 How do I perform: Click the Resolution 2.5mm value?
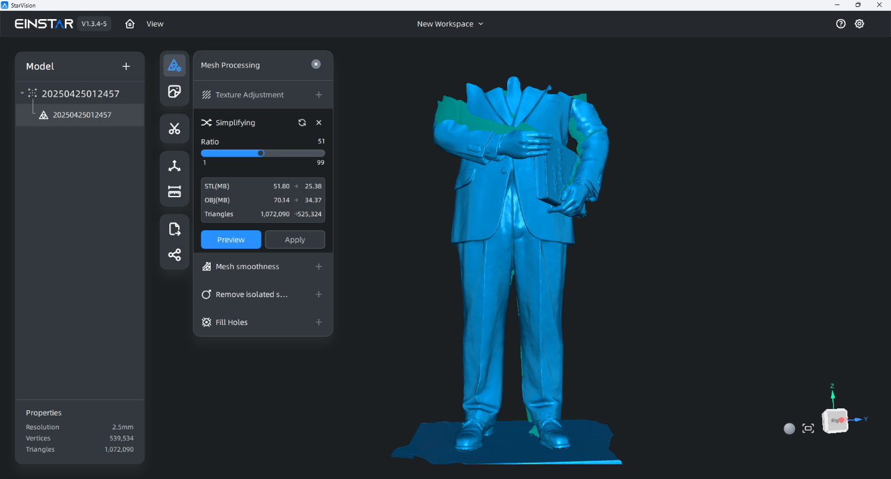pos(124,427)
